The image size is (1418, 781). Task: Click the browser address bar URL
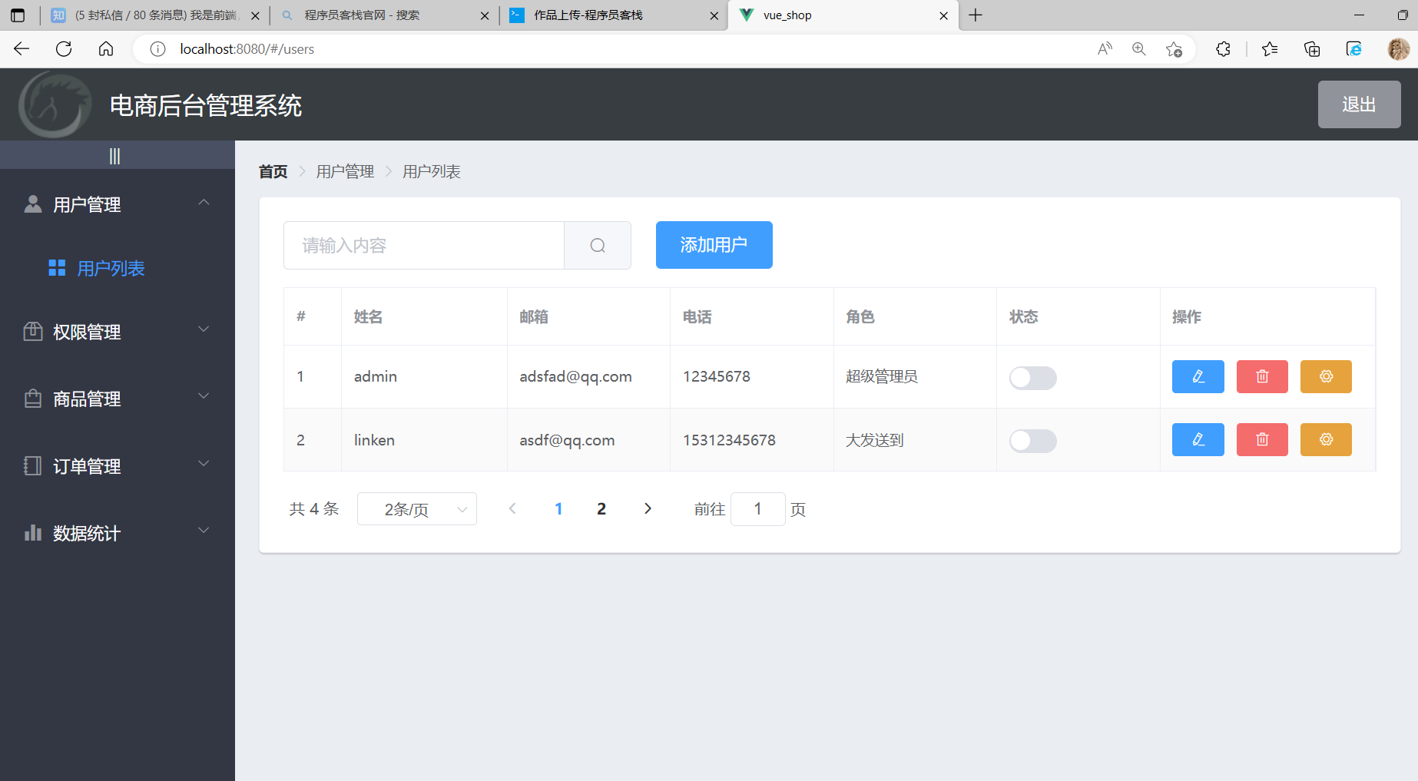click(247, 49)
